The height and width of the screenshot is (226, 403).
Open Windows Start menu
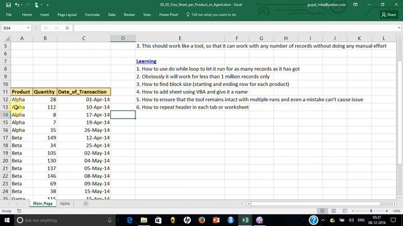[x=7, y=220]
